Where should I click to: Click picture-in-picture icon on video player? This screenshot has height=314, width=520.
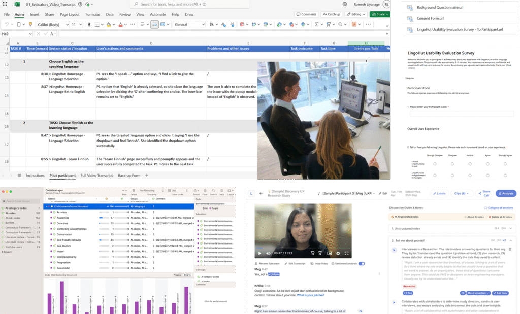329,253
